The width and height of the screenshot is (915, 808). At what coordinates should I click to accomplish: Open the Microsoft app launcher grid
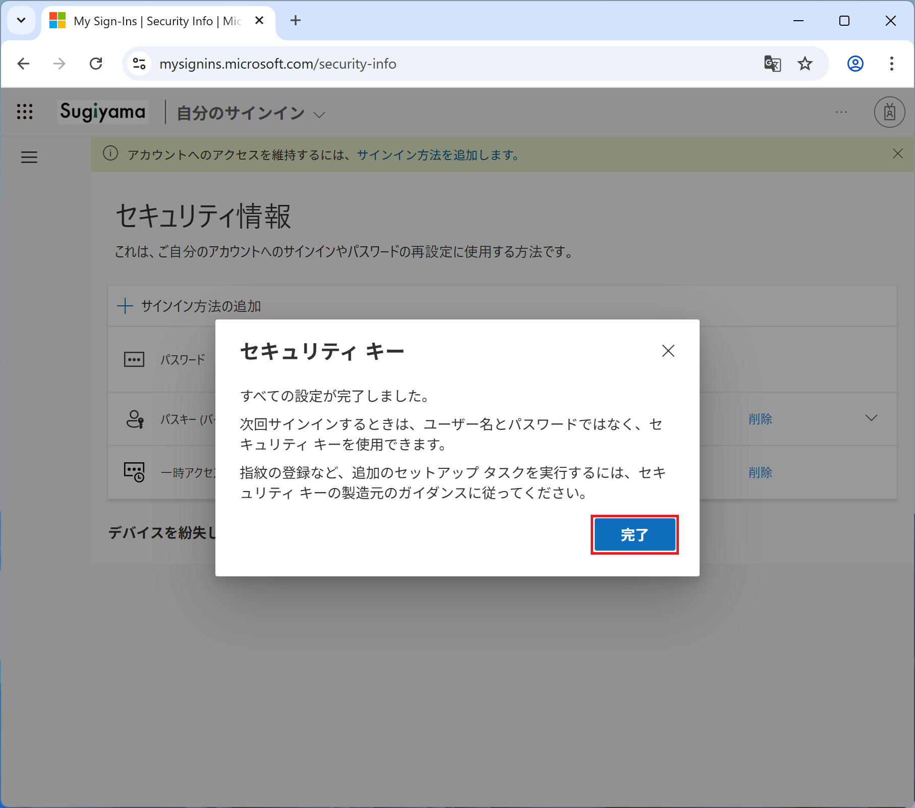point(25,112)
